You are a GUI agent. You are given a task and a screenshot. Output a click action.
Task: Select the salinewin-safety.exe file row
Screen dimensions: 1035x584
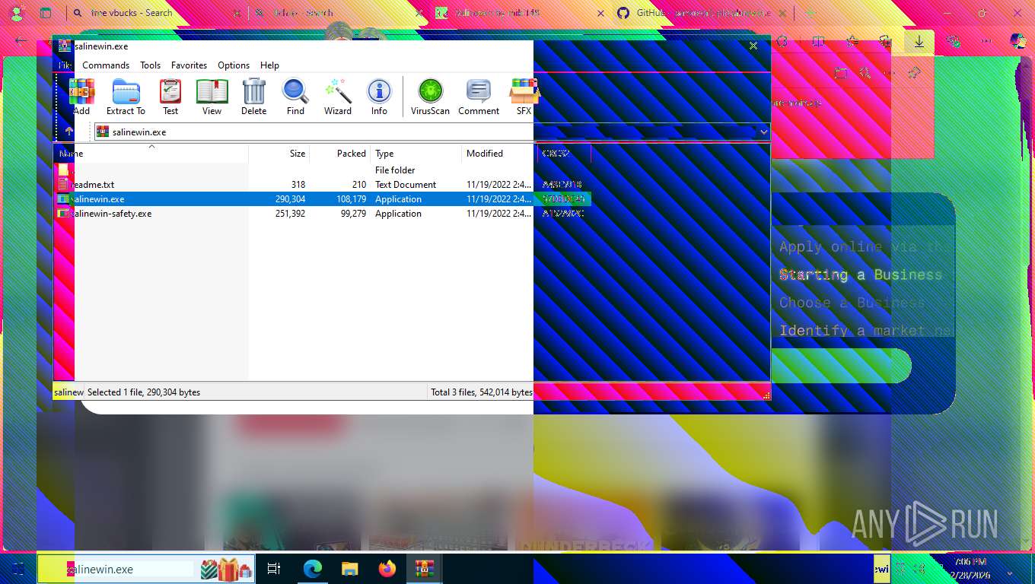click(x=322, y=214)
